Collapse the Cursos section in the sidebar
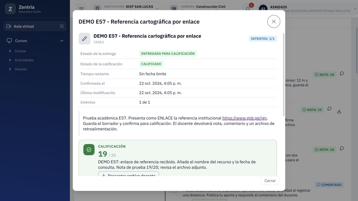358x201 pixels. (62, 41)
